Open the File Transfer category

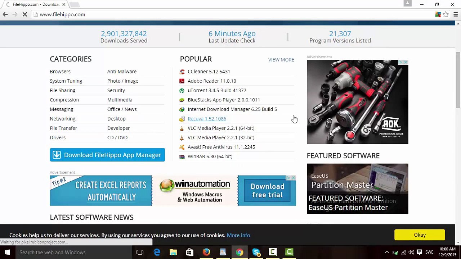(x=63, y=128)
